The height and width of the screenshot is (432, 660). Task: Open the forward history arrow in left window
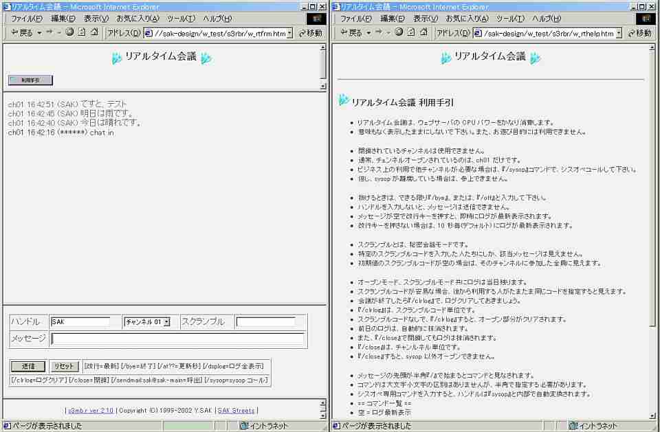pos(59,33)
